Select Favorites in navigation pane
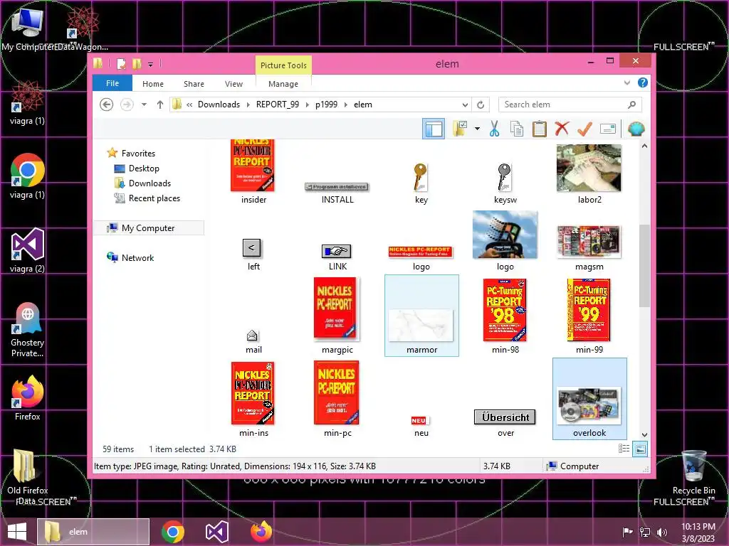 click(x=139, y=154)
